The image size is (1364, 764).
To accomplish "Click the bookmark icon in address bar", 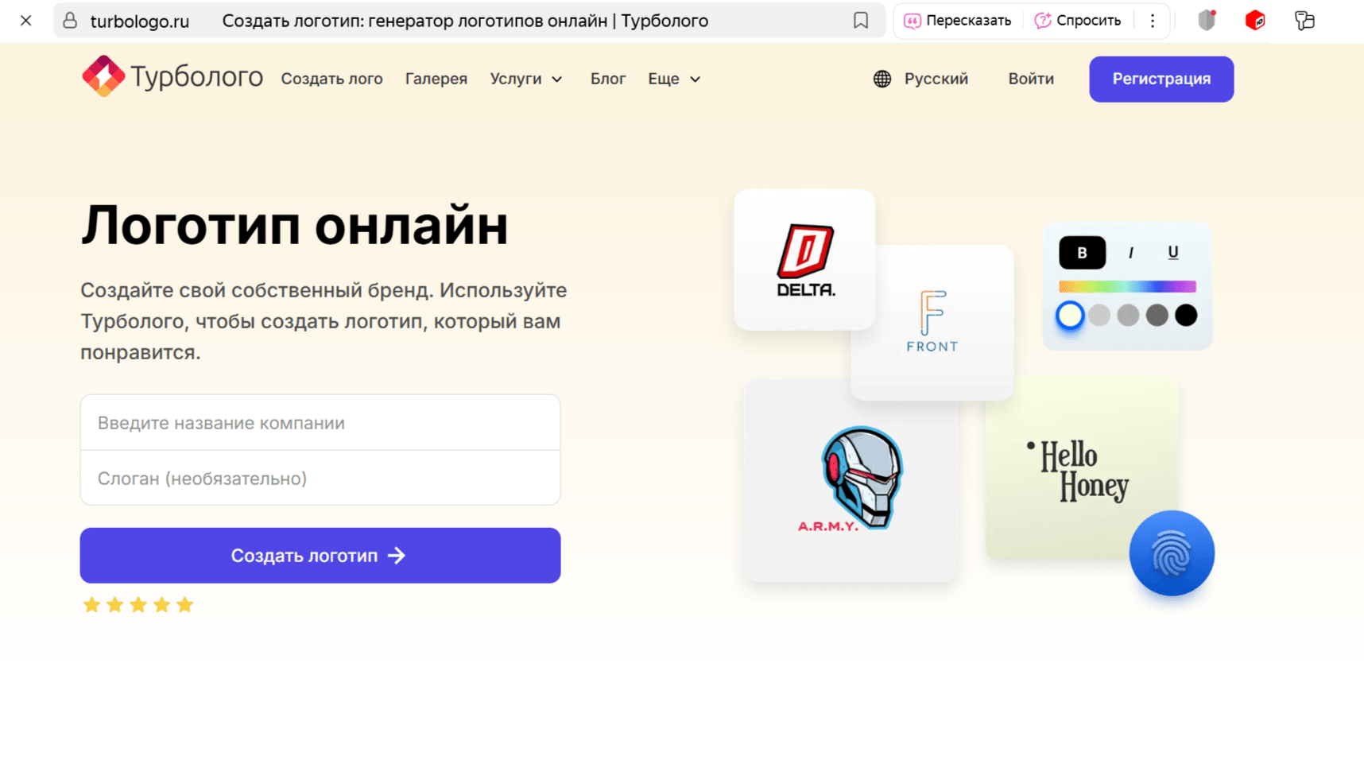I will (x=860, y=21).
